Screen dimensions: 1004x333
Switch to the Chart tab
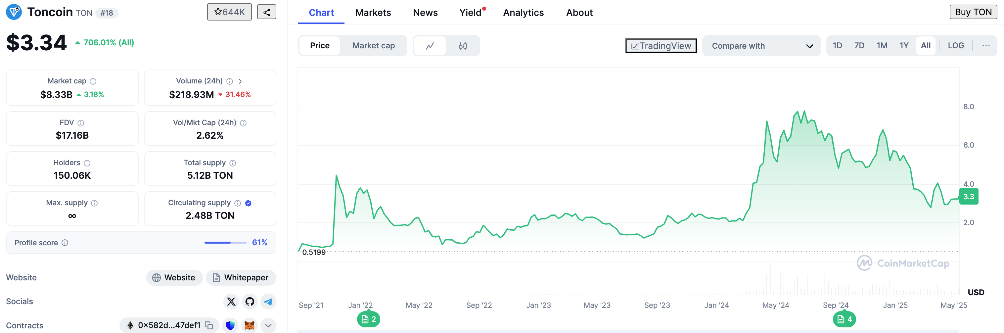pos(321,13)
